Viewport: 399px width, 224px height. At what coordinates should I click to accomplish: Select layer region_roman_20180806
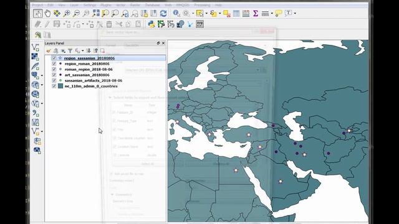pos(87,63)
